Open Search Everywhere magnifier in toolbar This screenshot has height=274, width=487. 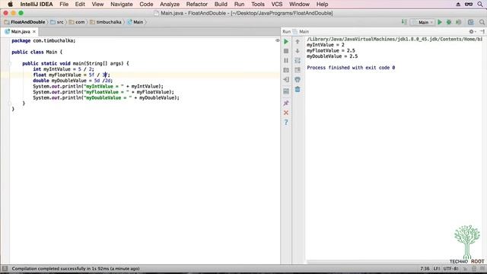[482, 22]
